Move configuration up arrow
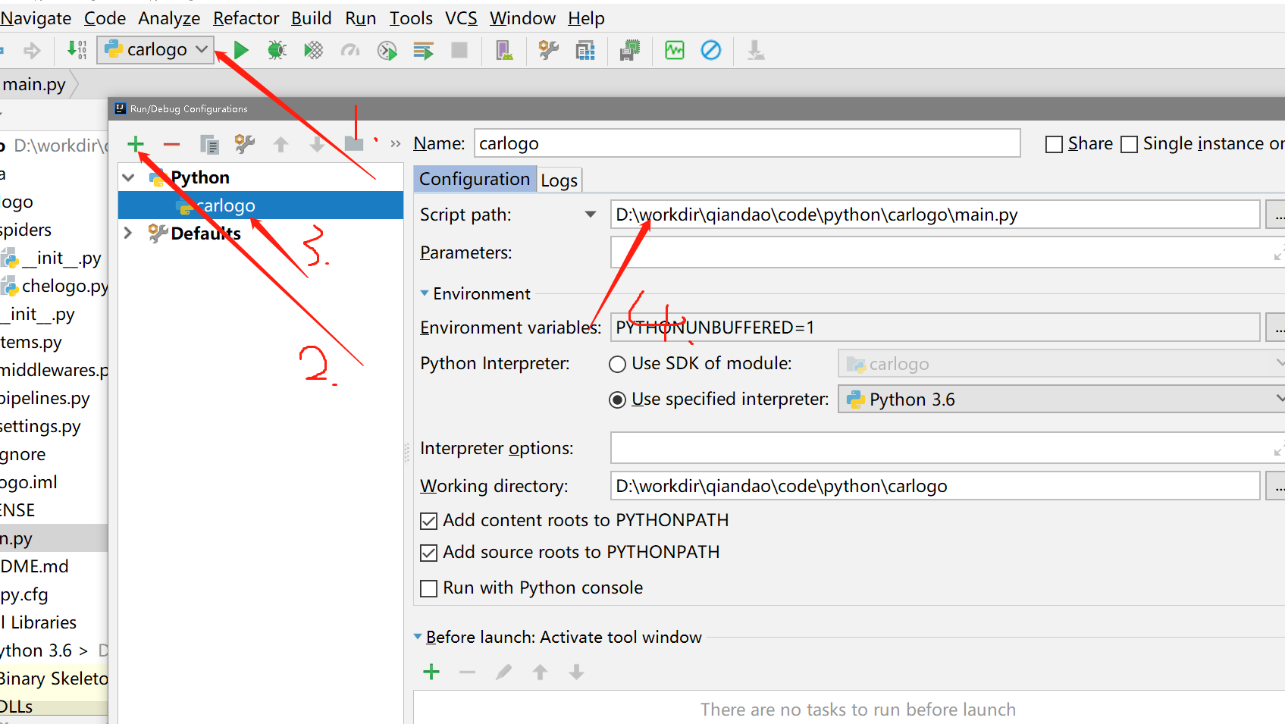The height and width of the screenshot is (724, 1285). click(x=281, y=143)
